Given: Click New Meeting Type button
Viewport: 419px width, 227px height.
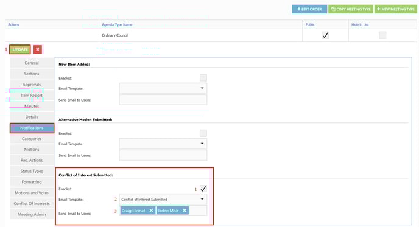Looking at the screenshot, I should coord(395,9).
